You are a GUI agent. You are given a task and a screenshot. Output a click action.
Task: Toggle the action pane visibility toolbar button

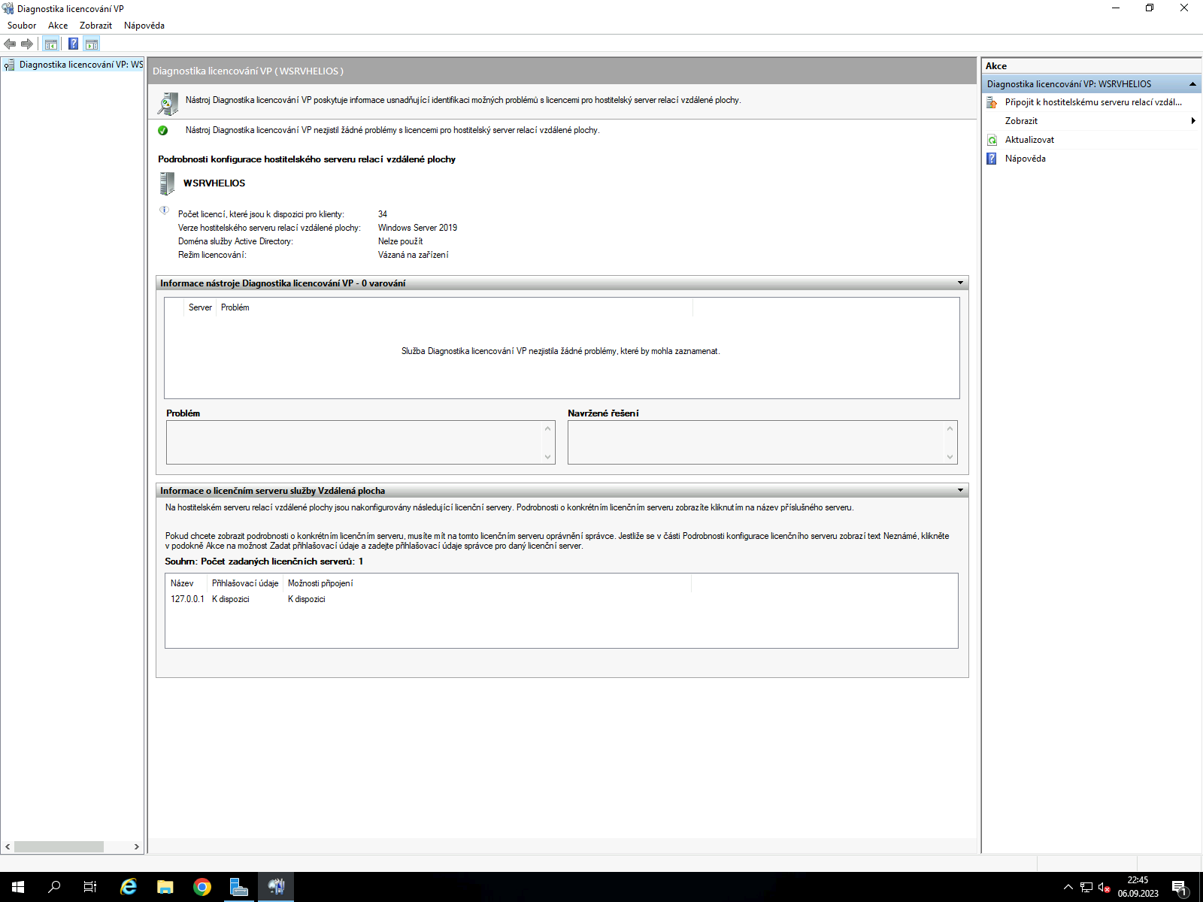point(92,44)
